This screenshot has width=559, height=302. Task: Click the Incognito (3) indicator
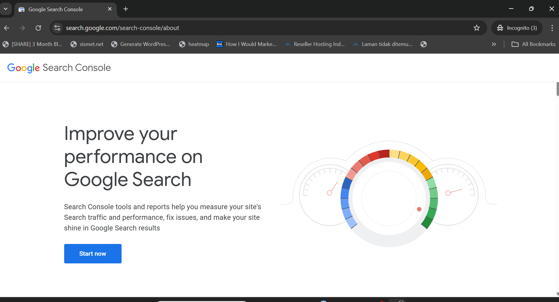(x=517, y=28)
